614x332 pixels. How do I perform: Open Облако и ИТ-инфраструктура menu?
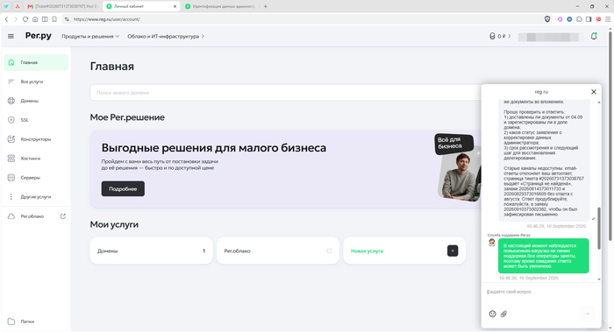click(x=166, y=37)
